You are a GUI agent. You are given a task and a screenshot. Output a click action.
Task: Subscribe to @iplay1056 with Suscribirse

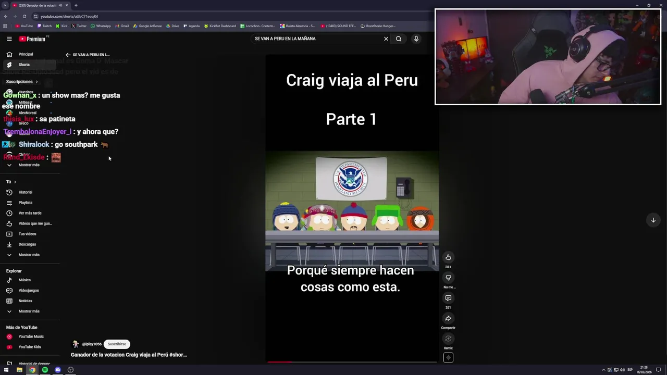pyautogui.click(x=117, y=344)
